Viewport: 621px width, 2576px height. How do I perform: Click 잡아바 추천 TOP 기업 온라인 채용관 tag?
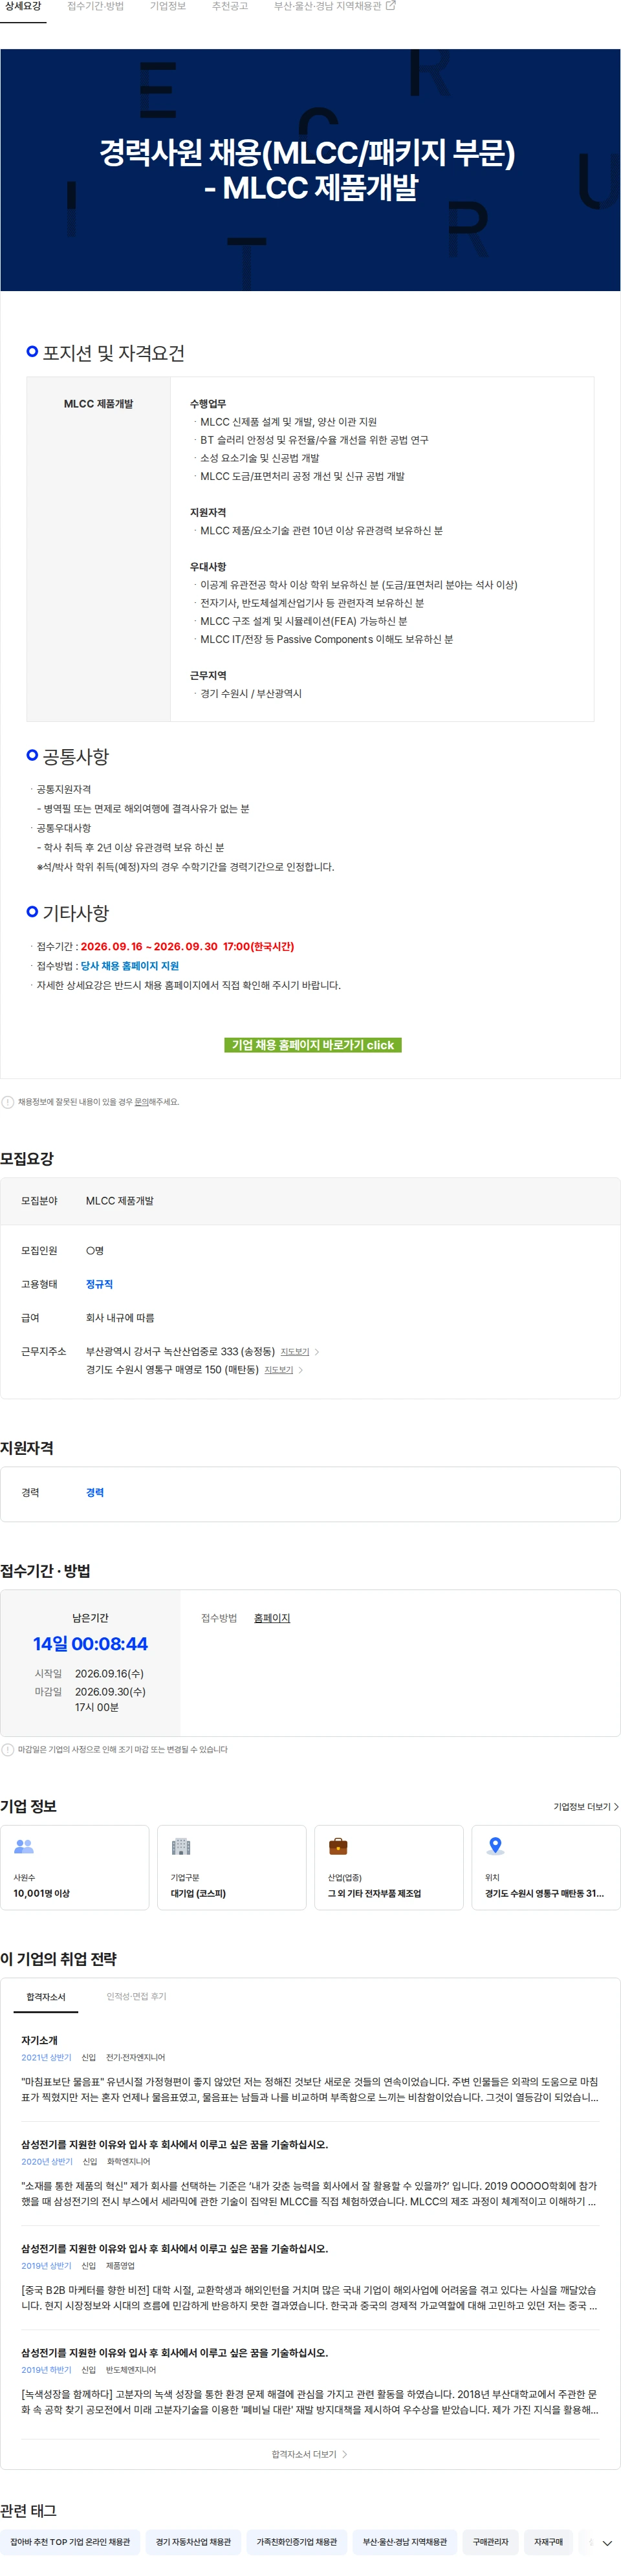tap(70, 2542)
